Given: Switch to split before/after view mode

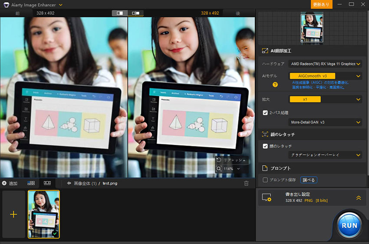Looking at the screenshot, I should [x=120, y=13].
